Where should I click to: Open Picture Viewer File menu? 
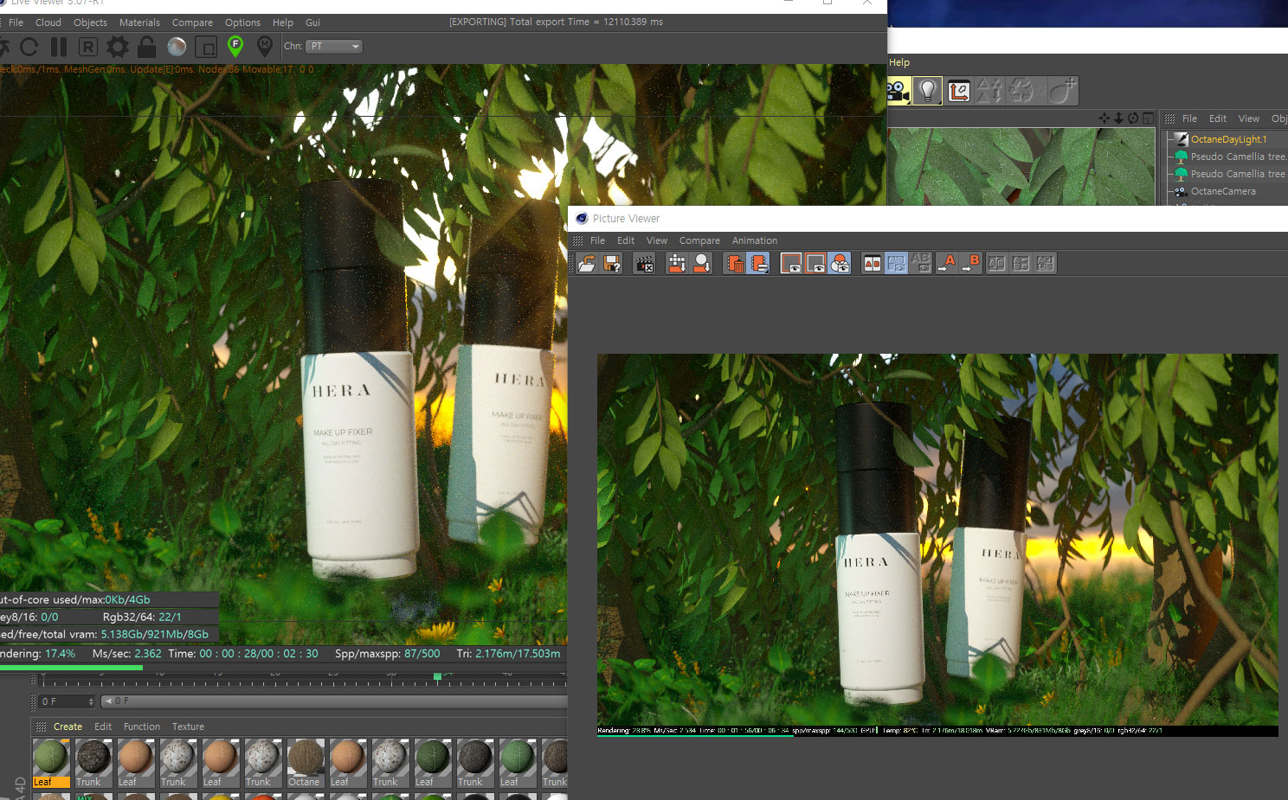point(597,240)
